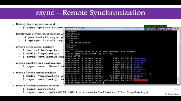
Task: Click the './Pictures/' line in terminal
Action: coord(73,34)
